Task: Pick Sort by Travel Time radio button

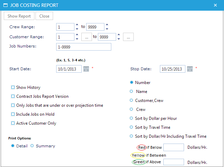Action: pos(131,127)
